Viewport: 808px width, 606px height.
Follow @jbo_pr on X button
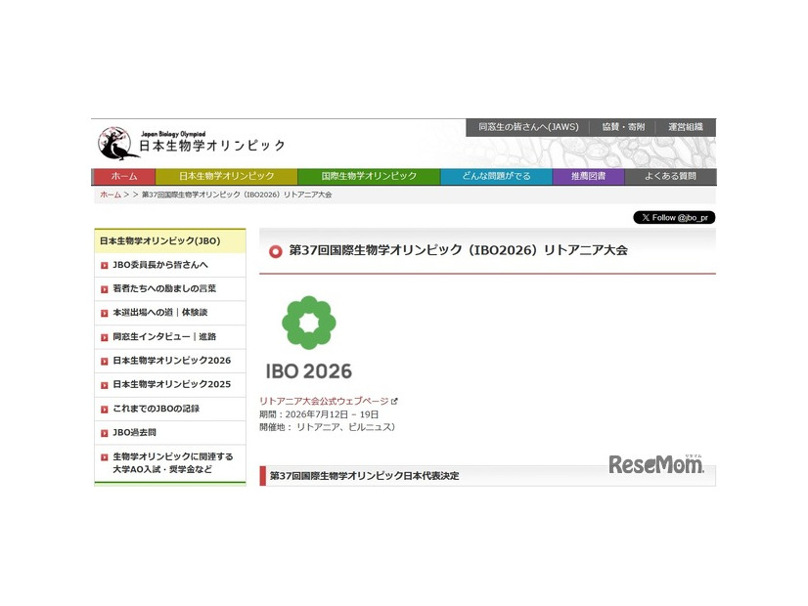click(x=674, y=218)
